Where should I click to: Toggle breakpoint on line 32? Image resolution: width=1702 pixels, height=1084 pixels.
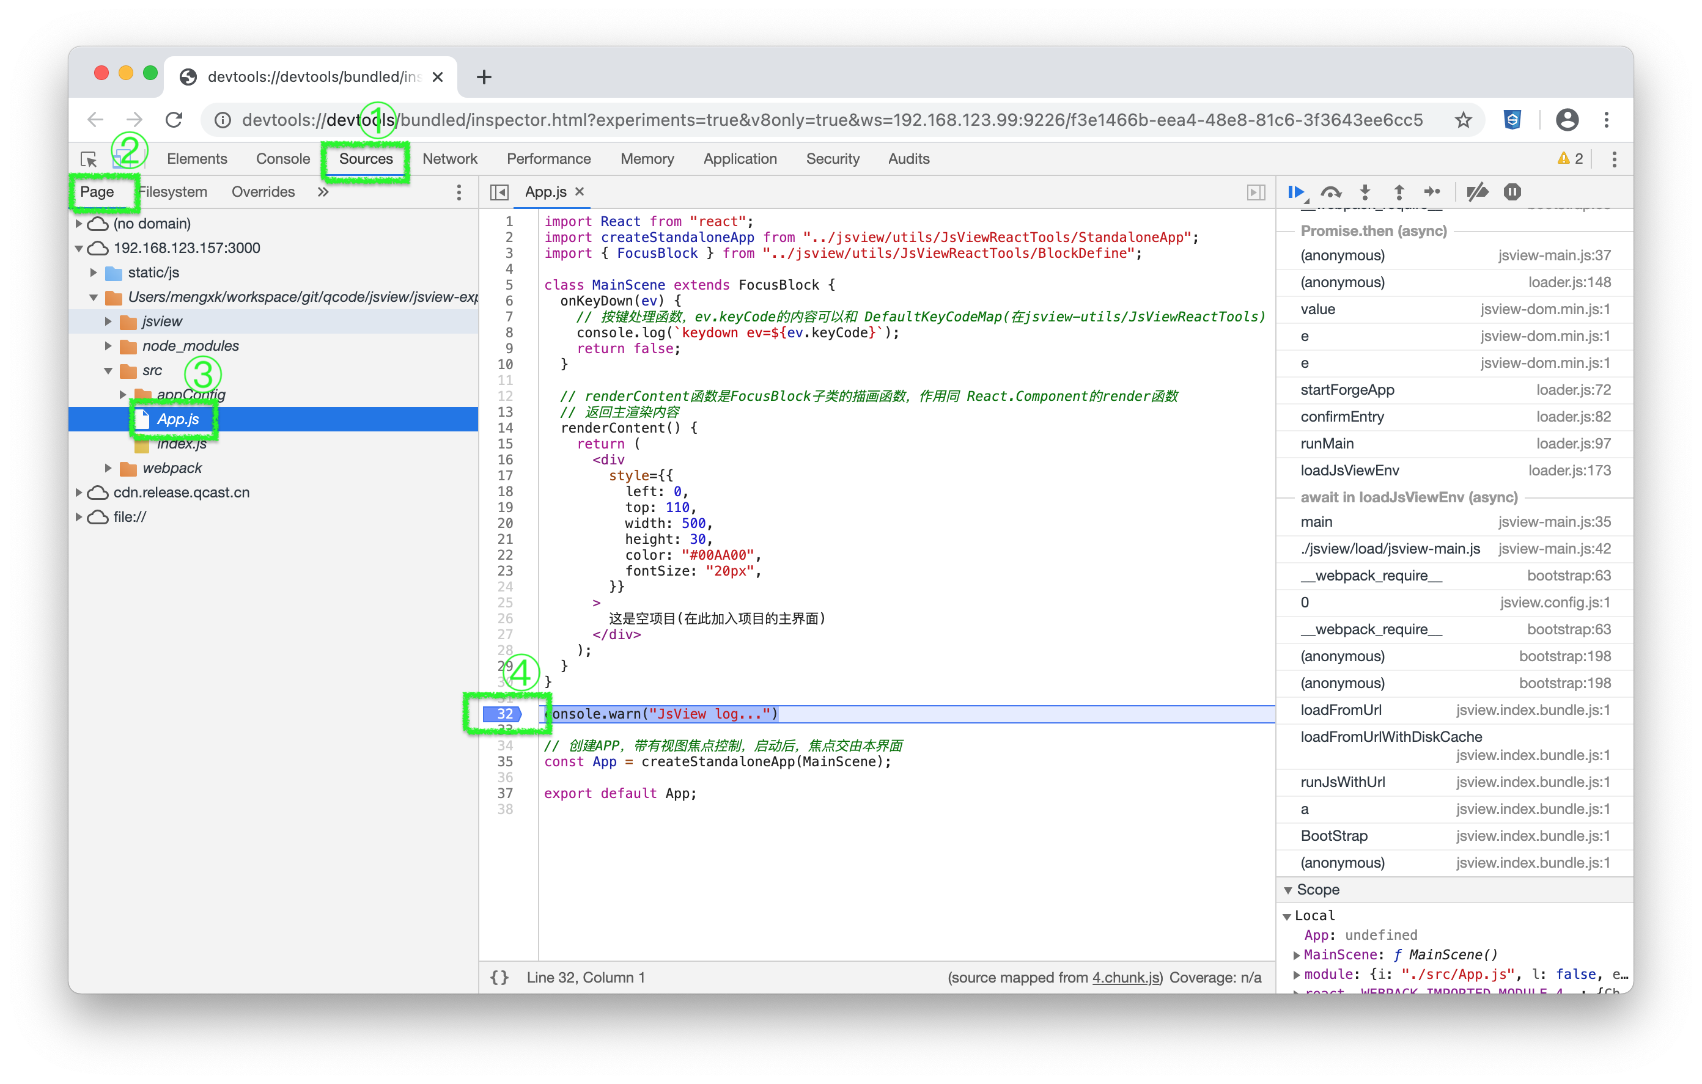click(503, 714)
